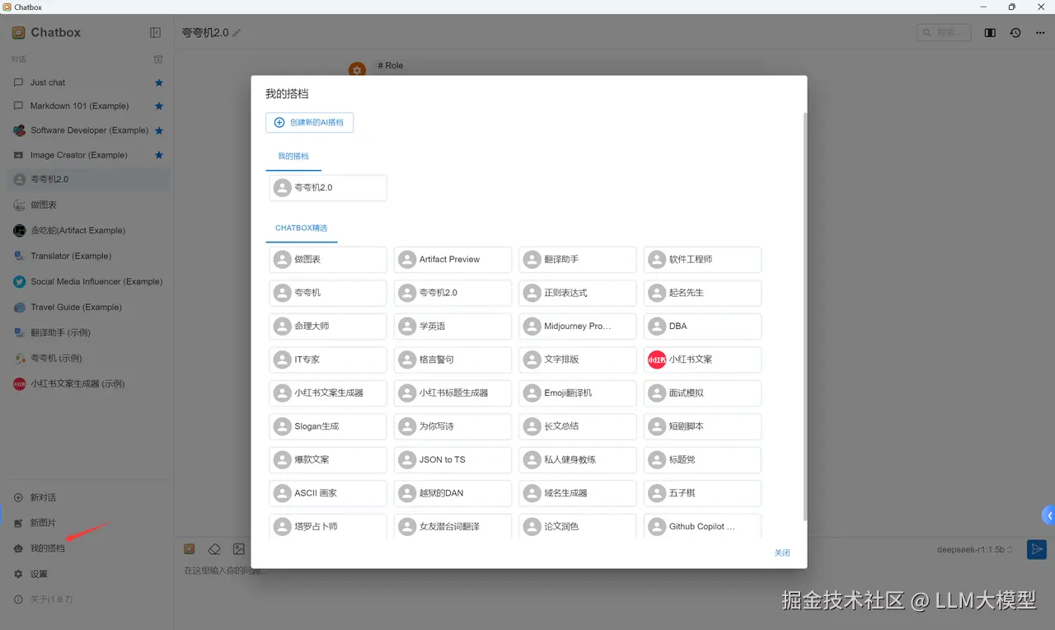Image resolution: width=1055 pixels, height=630 pixels.
Task: Choose the Slogan生成 partner card
Action: (x=328, y=426)
